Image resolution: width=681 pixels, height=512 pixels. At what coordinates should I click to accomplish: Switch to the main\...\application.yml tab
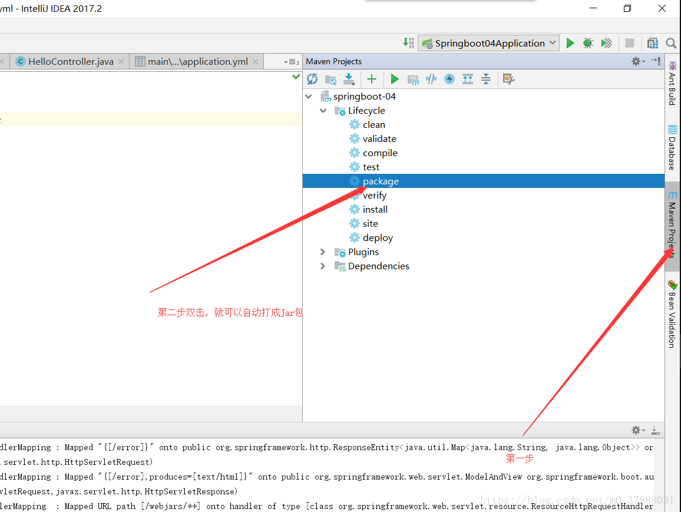pyautogui.click(x=197, y=62)
